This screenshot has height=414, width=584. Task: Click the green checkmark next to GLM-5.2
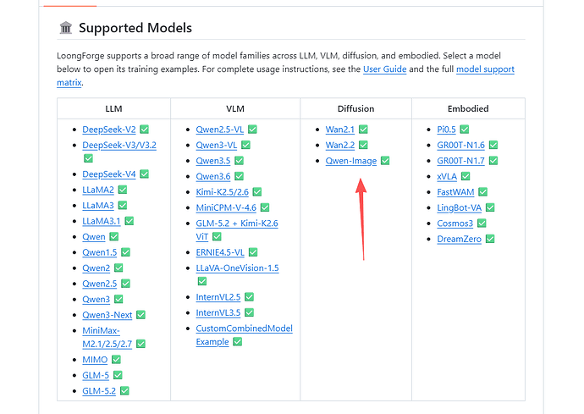(124, 391)
